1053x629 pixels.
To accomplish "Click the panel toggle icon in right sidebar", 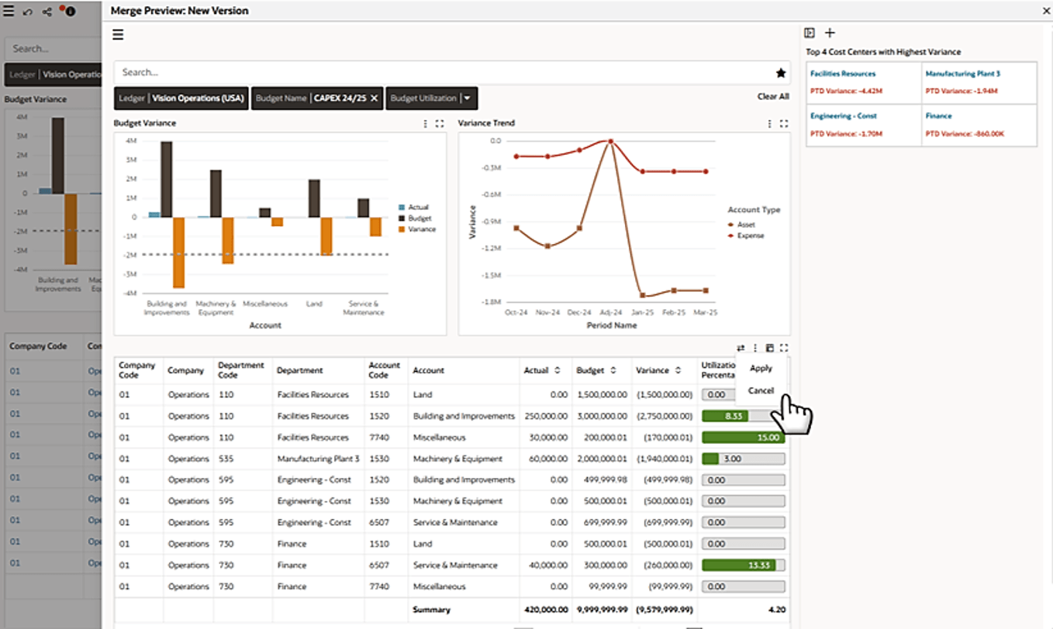I will tap(810, 33).
